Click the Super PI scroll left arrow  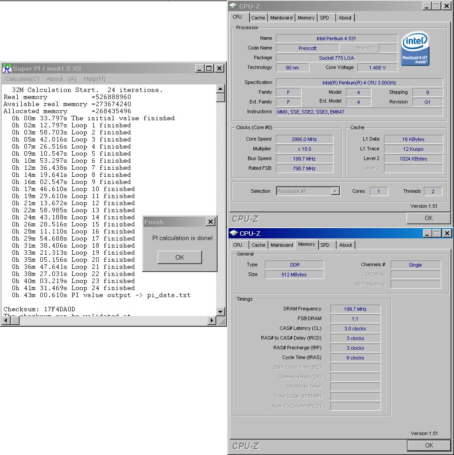(6, 320)
